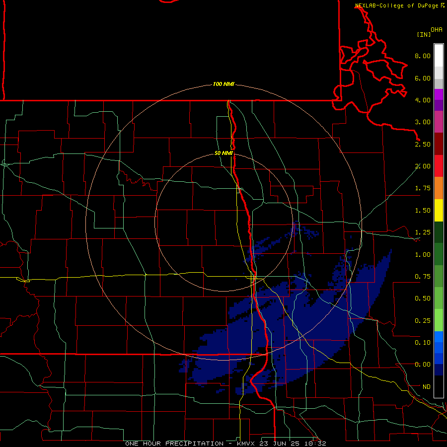447x447 pixels.
Task: Click the 0.50 legend value
Action: click(423, 298)
